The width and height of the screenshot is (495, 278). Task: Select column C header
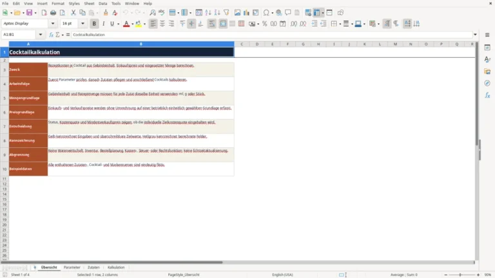coord(242,44)
